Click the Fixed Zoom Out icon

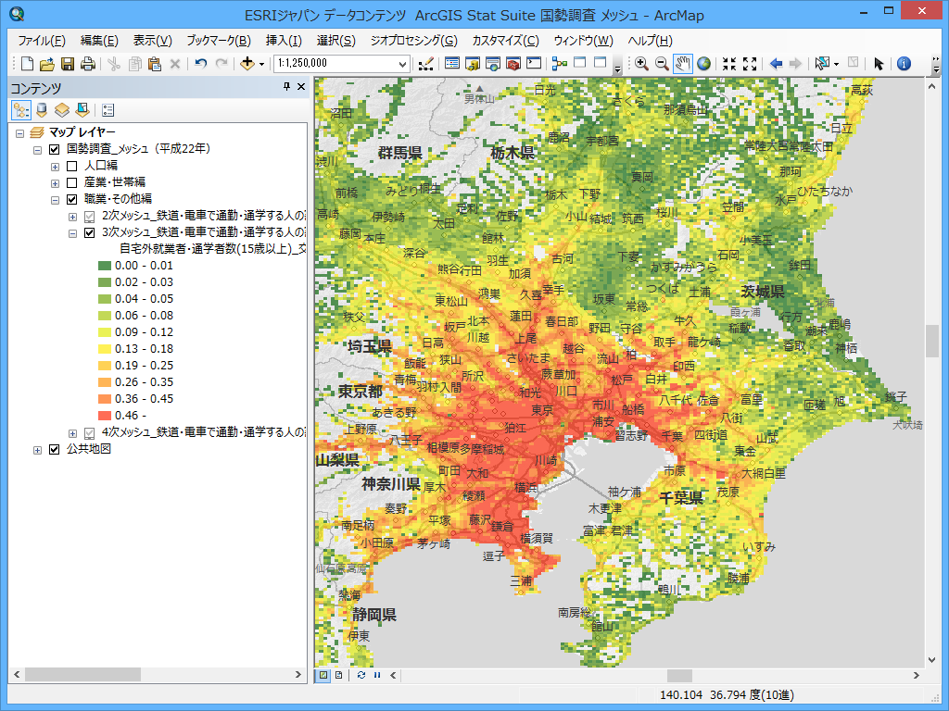tap(750, 64)
